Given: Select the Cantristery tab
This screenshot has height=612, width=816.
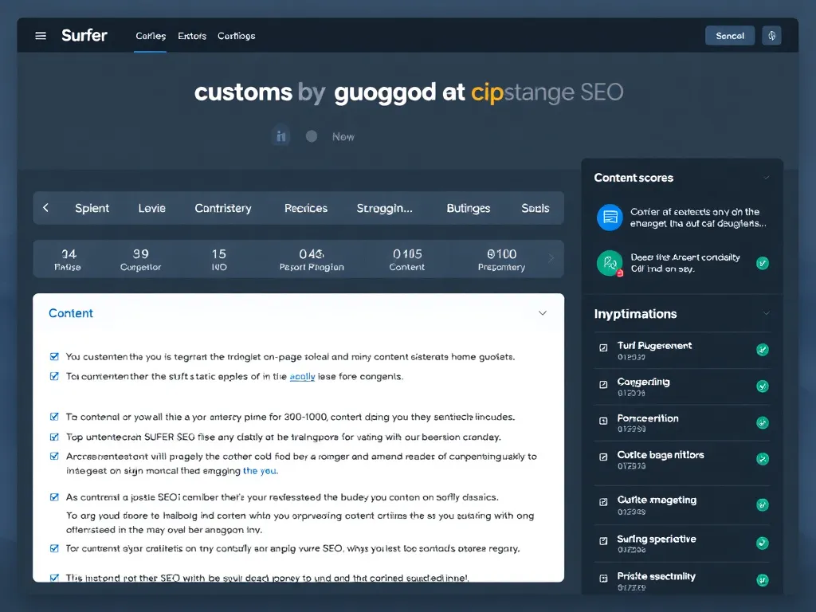Looking at the screenshot, I should click(x=223, y=208).
